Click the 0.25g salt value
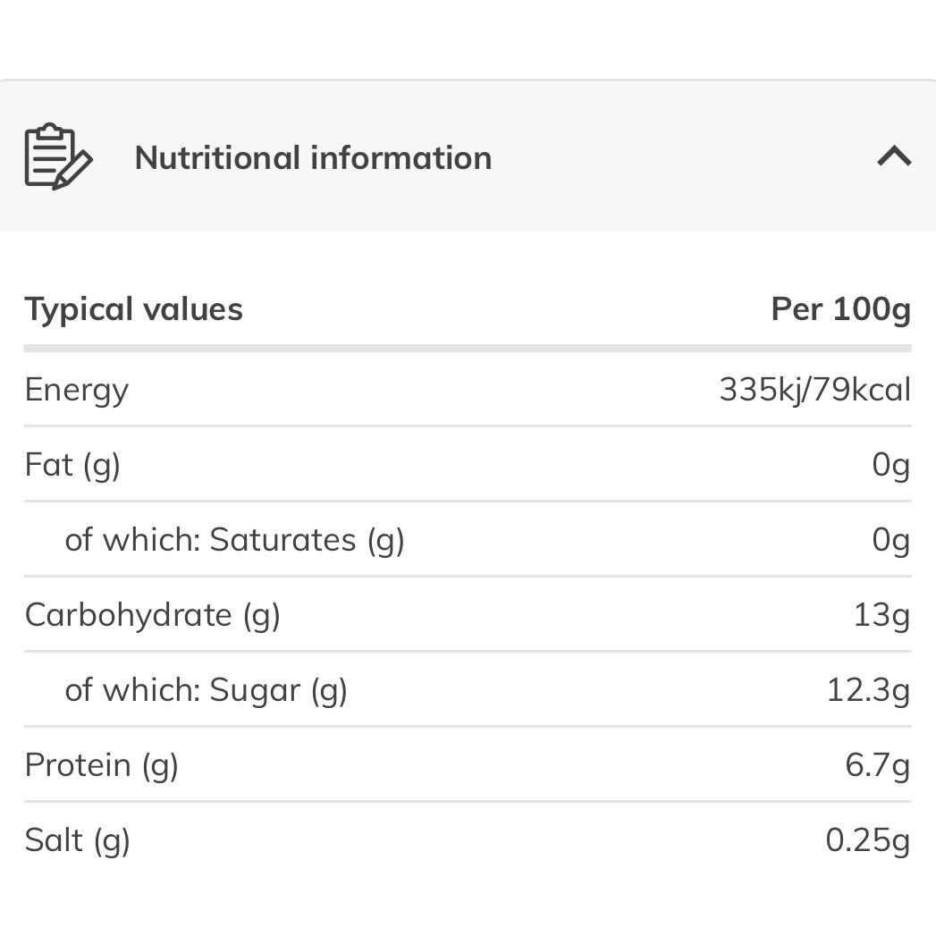The width and height of the screenshot is (936, 936). click(868, 840)
